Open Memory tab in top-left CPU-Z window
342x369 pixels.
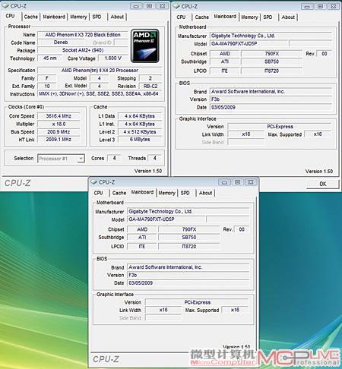click(x=78, y=17)
